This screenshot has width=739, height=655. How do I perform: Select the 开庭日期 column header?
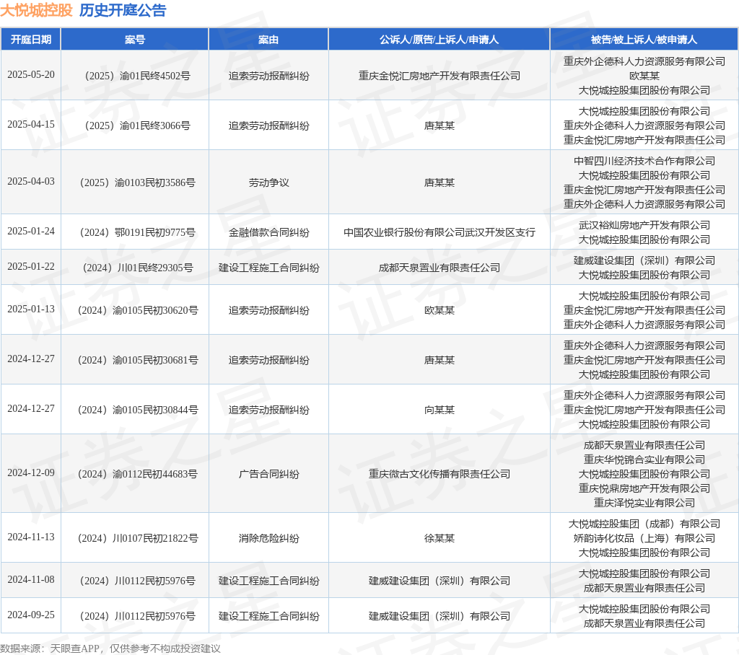click(31, 40)
